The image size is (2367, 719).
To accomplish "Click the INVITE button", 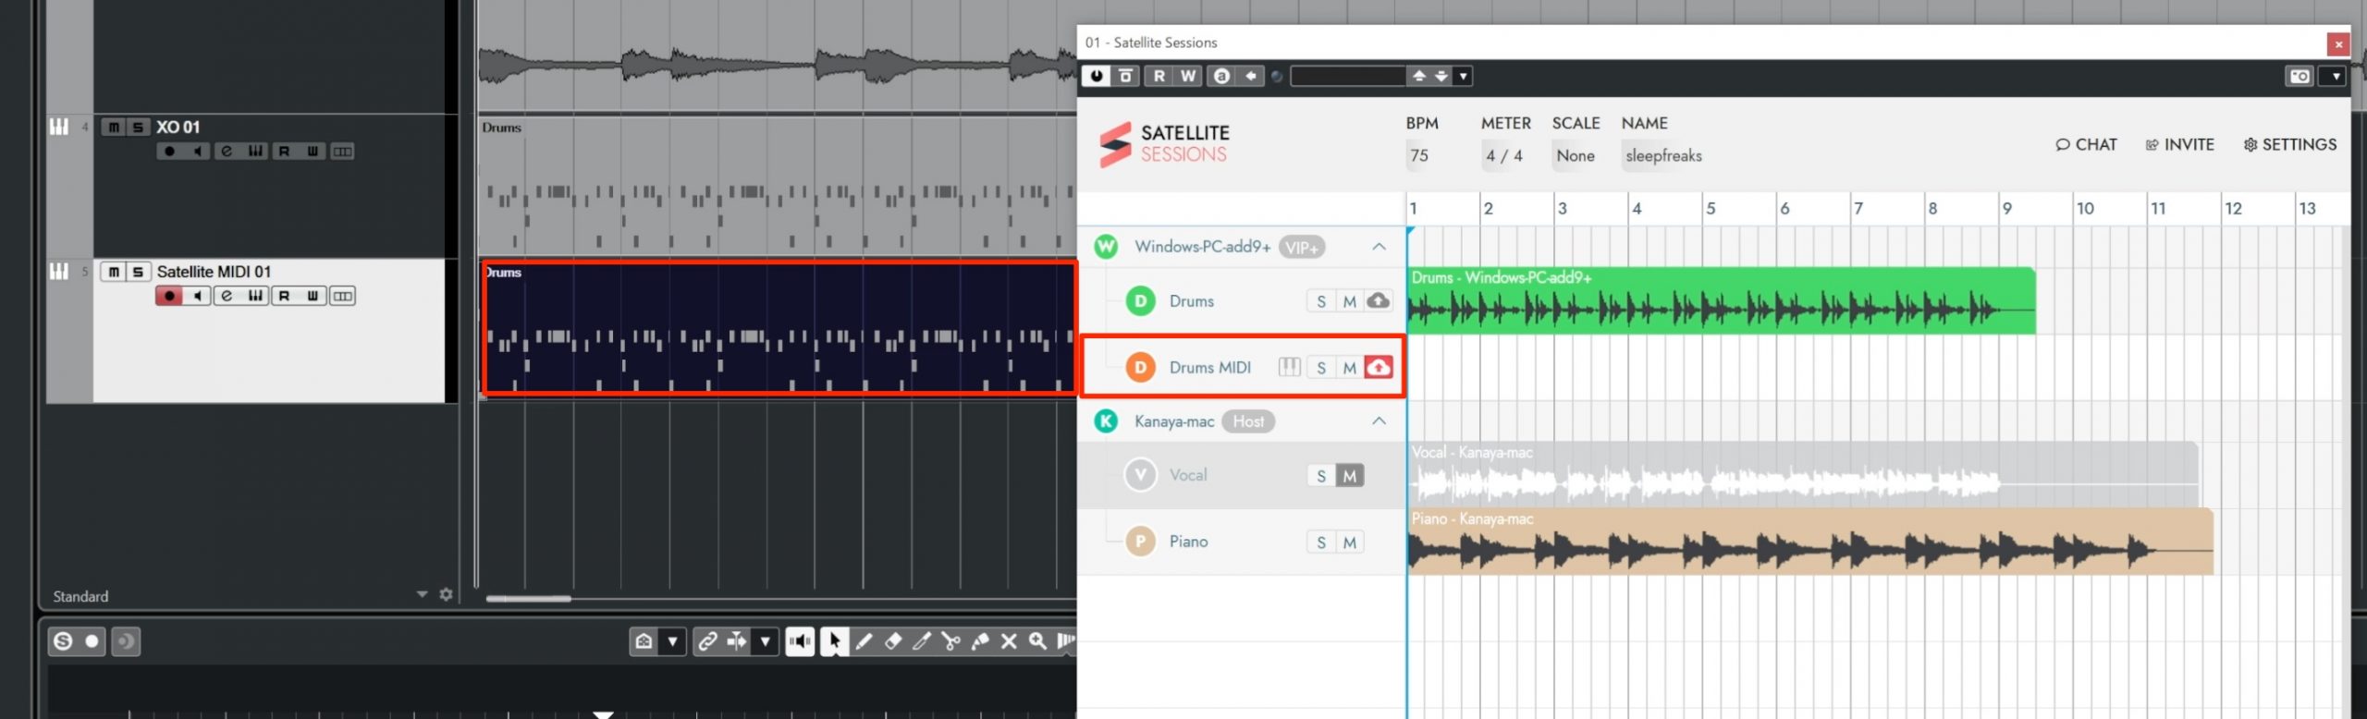I will (2179, 144).
